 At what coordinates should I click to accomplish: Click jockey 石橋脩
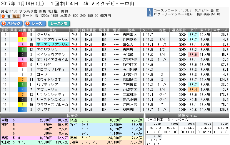pyautogui.click(x=128, y=55)
